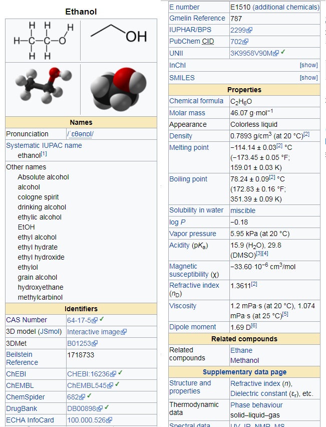Open ECHA InfoCard 100.000.526

[86, 420]
